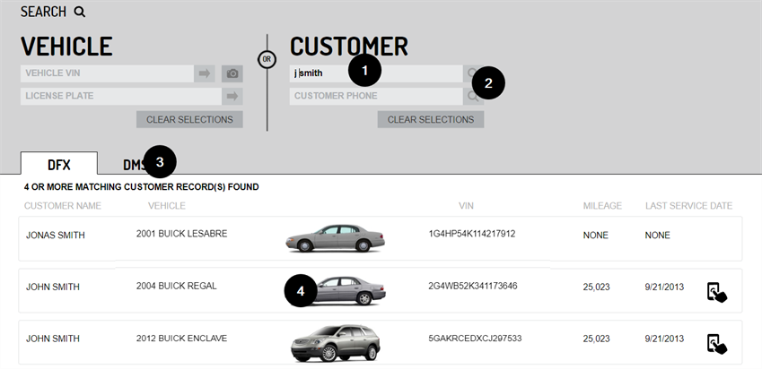Submit VIN using the arrow icon
This screenshot has width=762, height=369.
tap(206, 73)
